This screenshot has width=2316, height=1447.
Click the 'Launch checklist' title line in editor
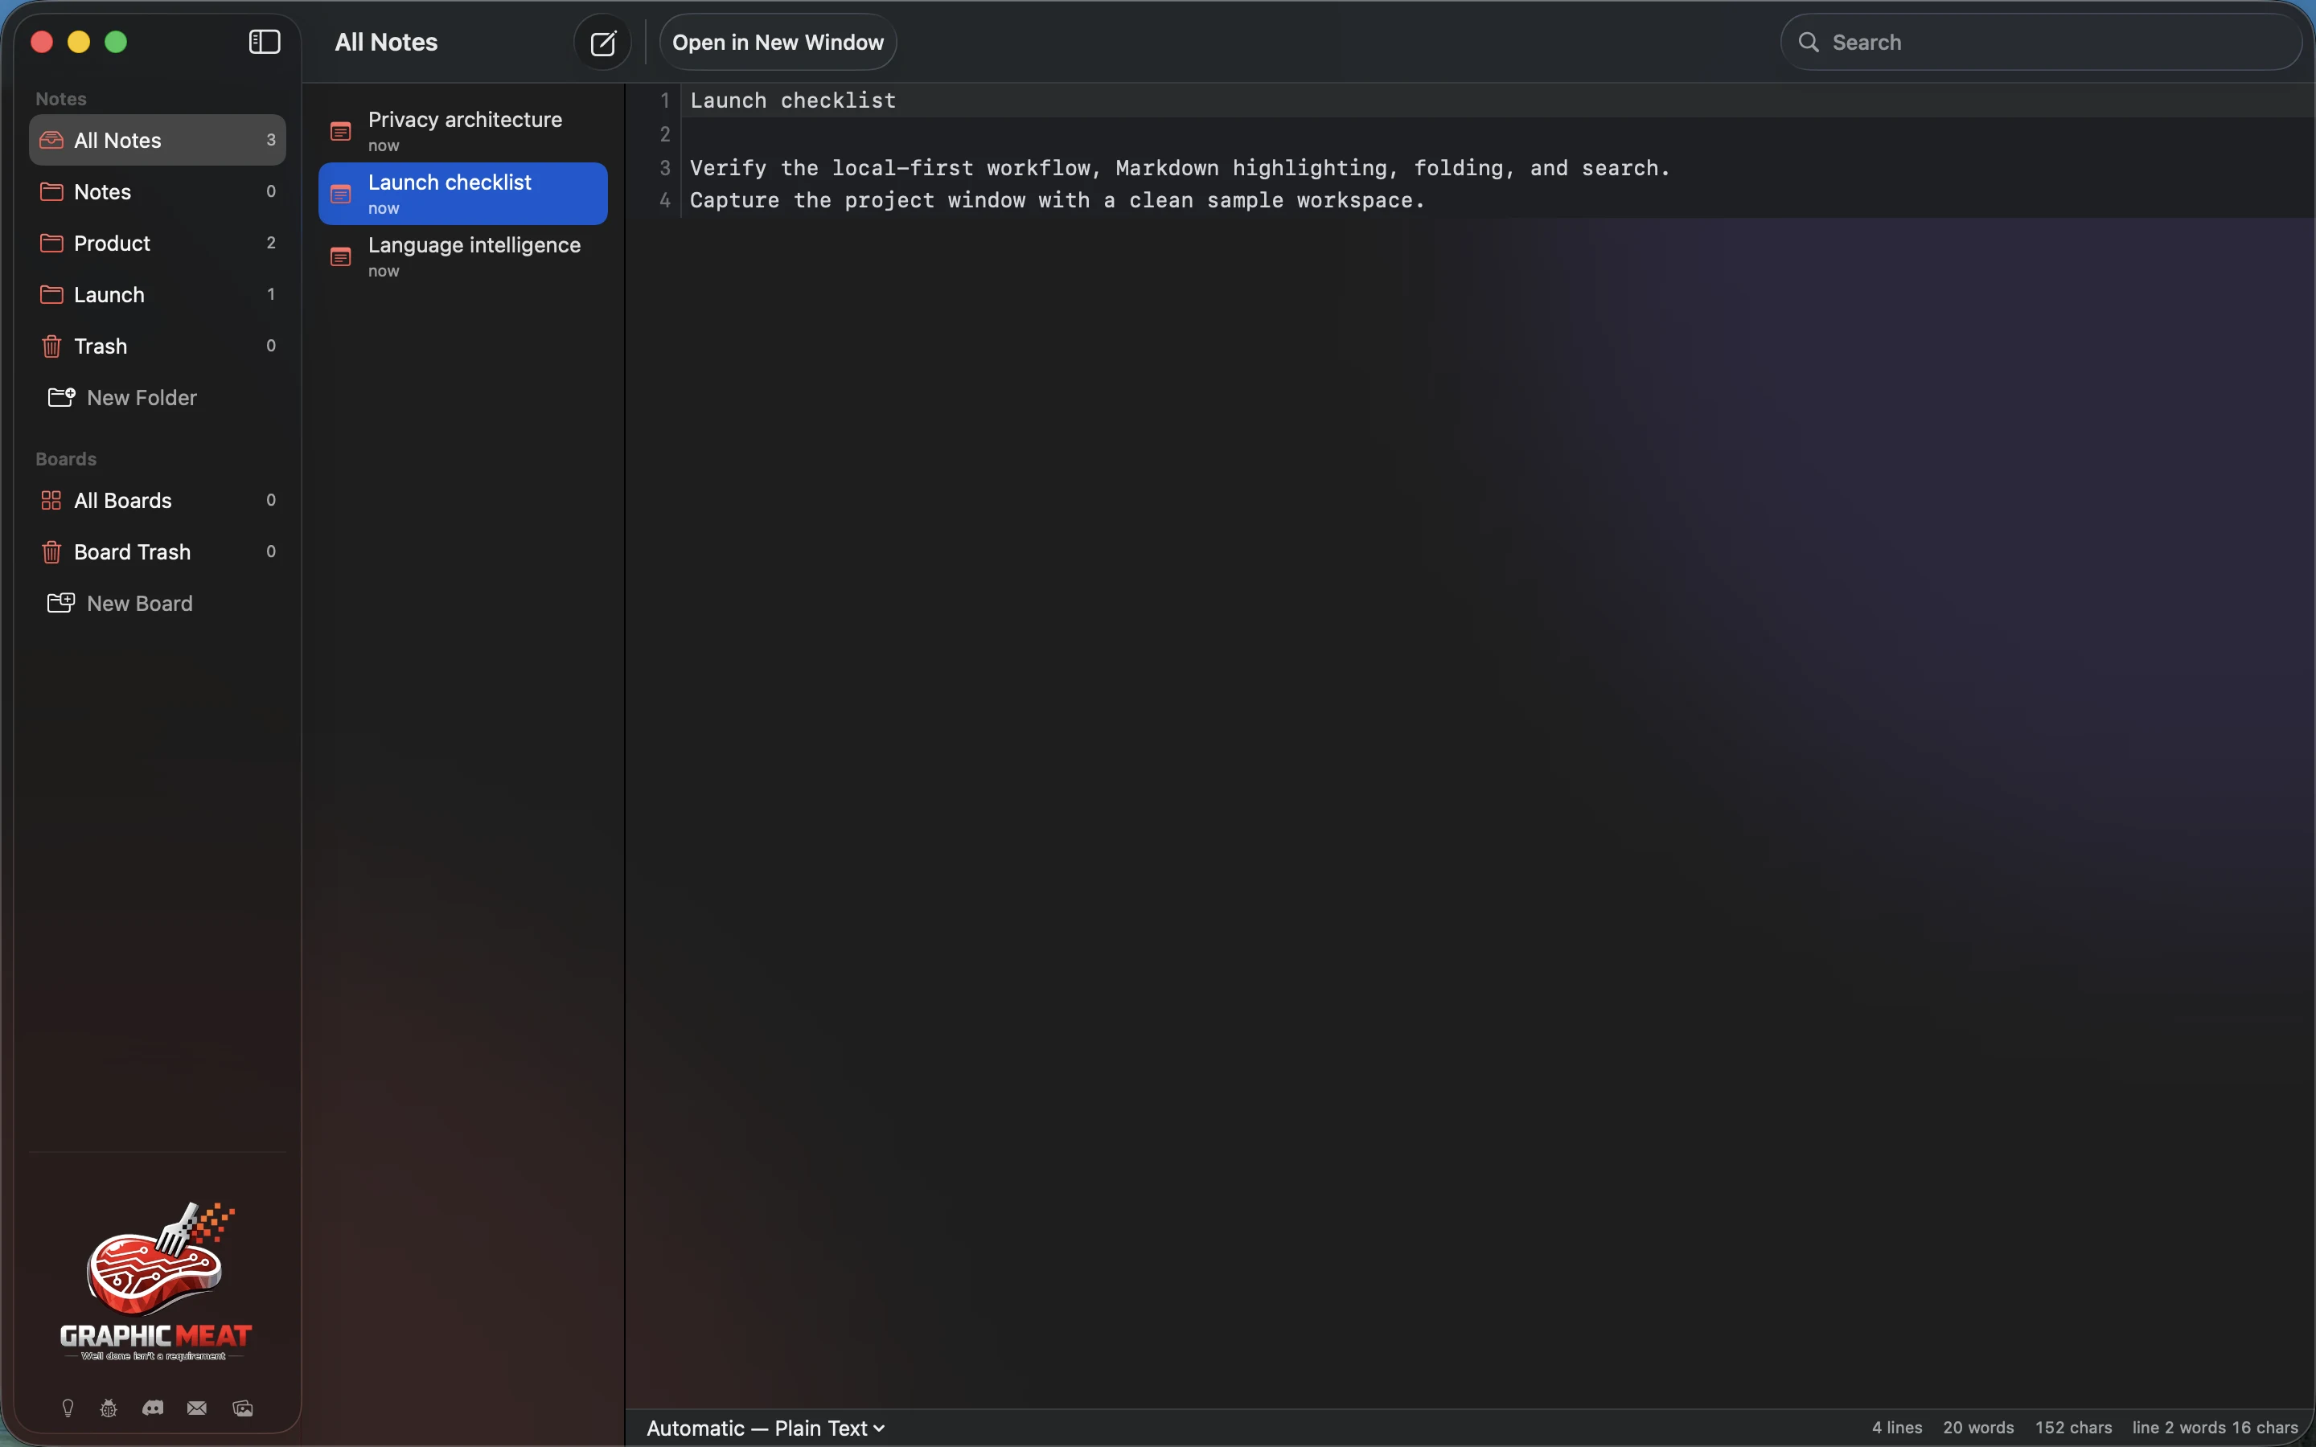(794, 100)
